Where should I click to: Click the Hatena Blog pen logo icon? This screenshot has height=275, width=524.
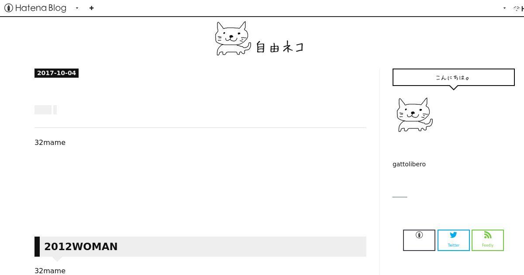click(x=8, y=8)
